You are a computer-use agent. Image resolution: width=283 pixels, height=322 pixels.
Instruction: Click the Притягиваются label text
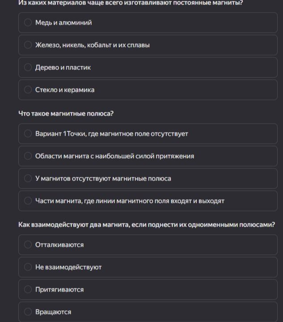point(59,290)
